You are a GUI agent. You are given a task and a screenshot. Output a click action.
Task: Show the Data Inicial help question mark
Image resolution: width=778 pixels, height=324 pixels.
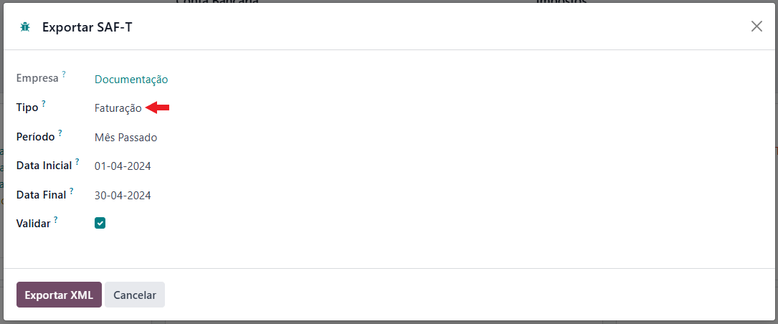[x=77, y=161]
